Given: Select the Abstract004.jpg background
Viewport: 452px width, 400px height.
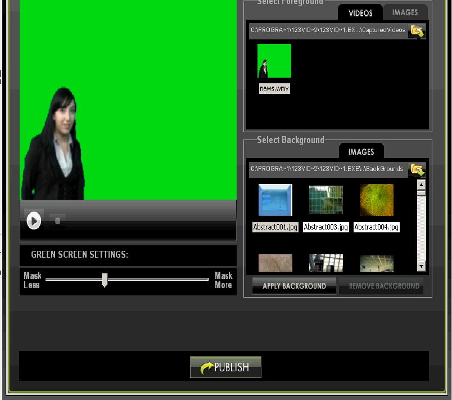Looking at the screenshot, I should pos(376,200).
